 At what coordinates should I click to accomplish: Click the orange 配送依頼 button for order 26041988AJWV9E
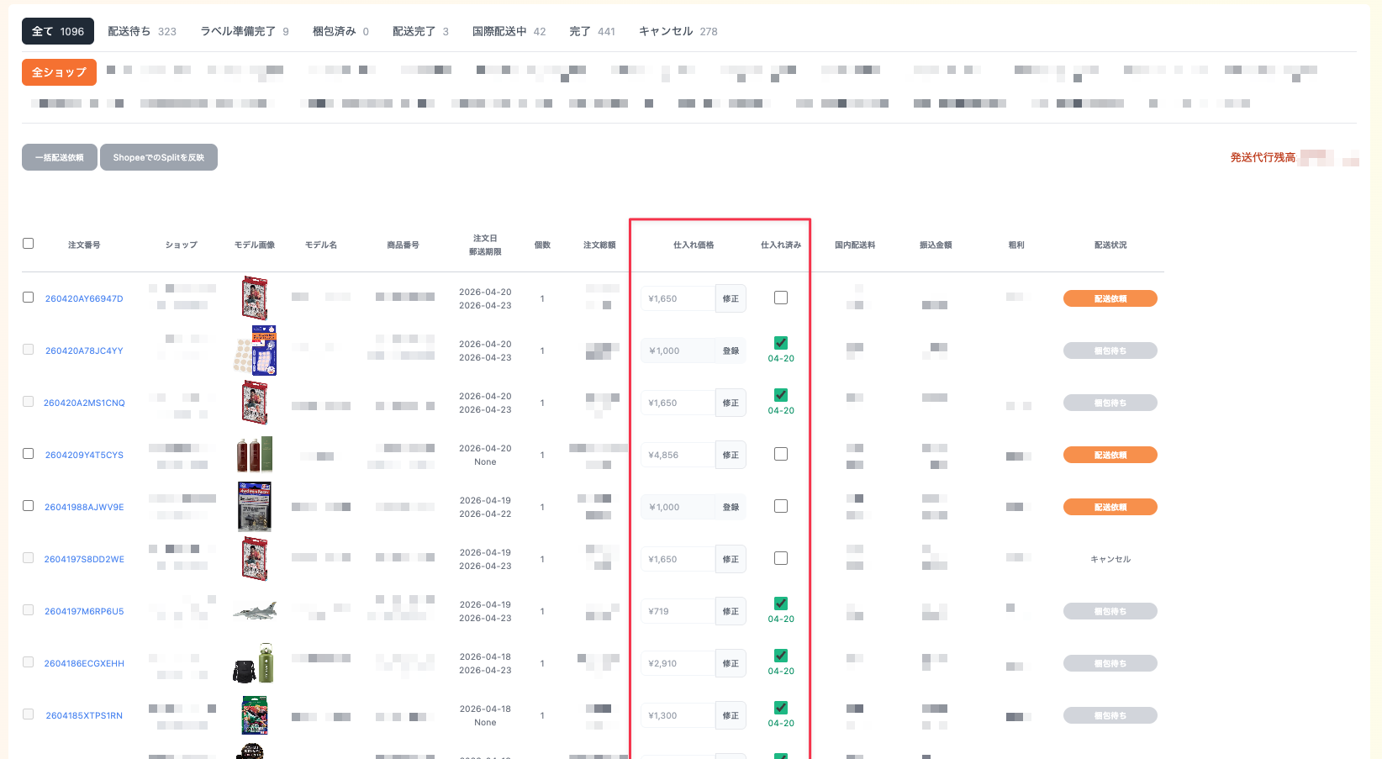click(x=1110, y=506)
